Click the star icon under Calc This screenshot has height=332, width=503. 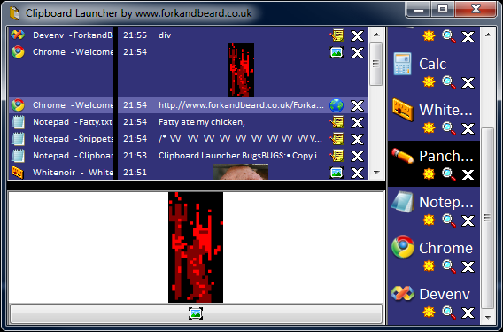point(429,81)
